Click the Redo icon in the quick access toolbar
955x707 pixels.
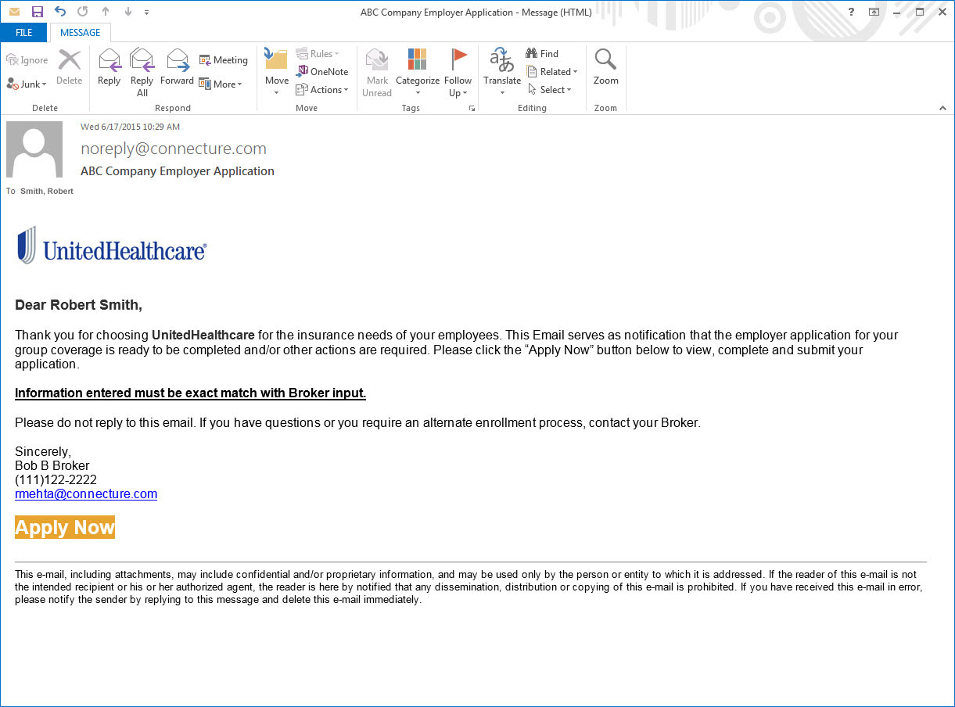coord(83,12)
